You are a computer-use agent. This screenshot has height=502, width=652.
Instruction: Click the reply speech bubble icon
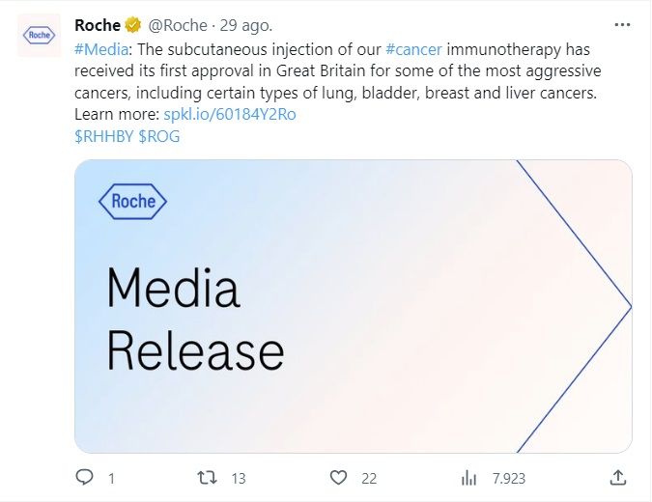click(x=84, y=478)
